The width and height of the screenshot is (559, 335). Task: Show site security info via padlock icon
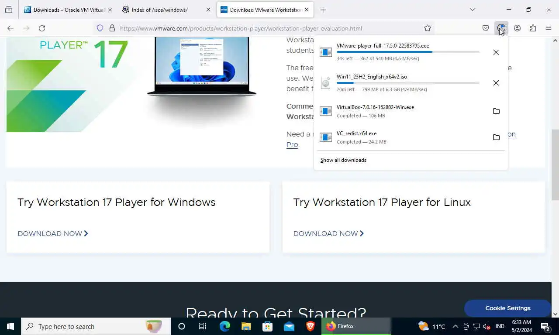click(112, 28)
